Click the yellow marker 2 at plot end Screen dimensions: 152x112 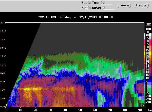pyautogui.click(x=143, y=105)
